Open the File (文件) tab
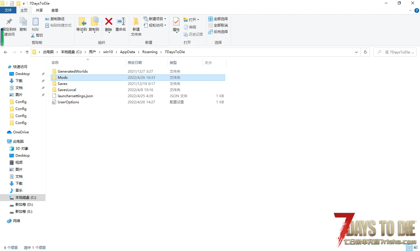This screenshot has width=420, height=251. (8, 10)
